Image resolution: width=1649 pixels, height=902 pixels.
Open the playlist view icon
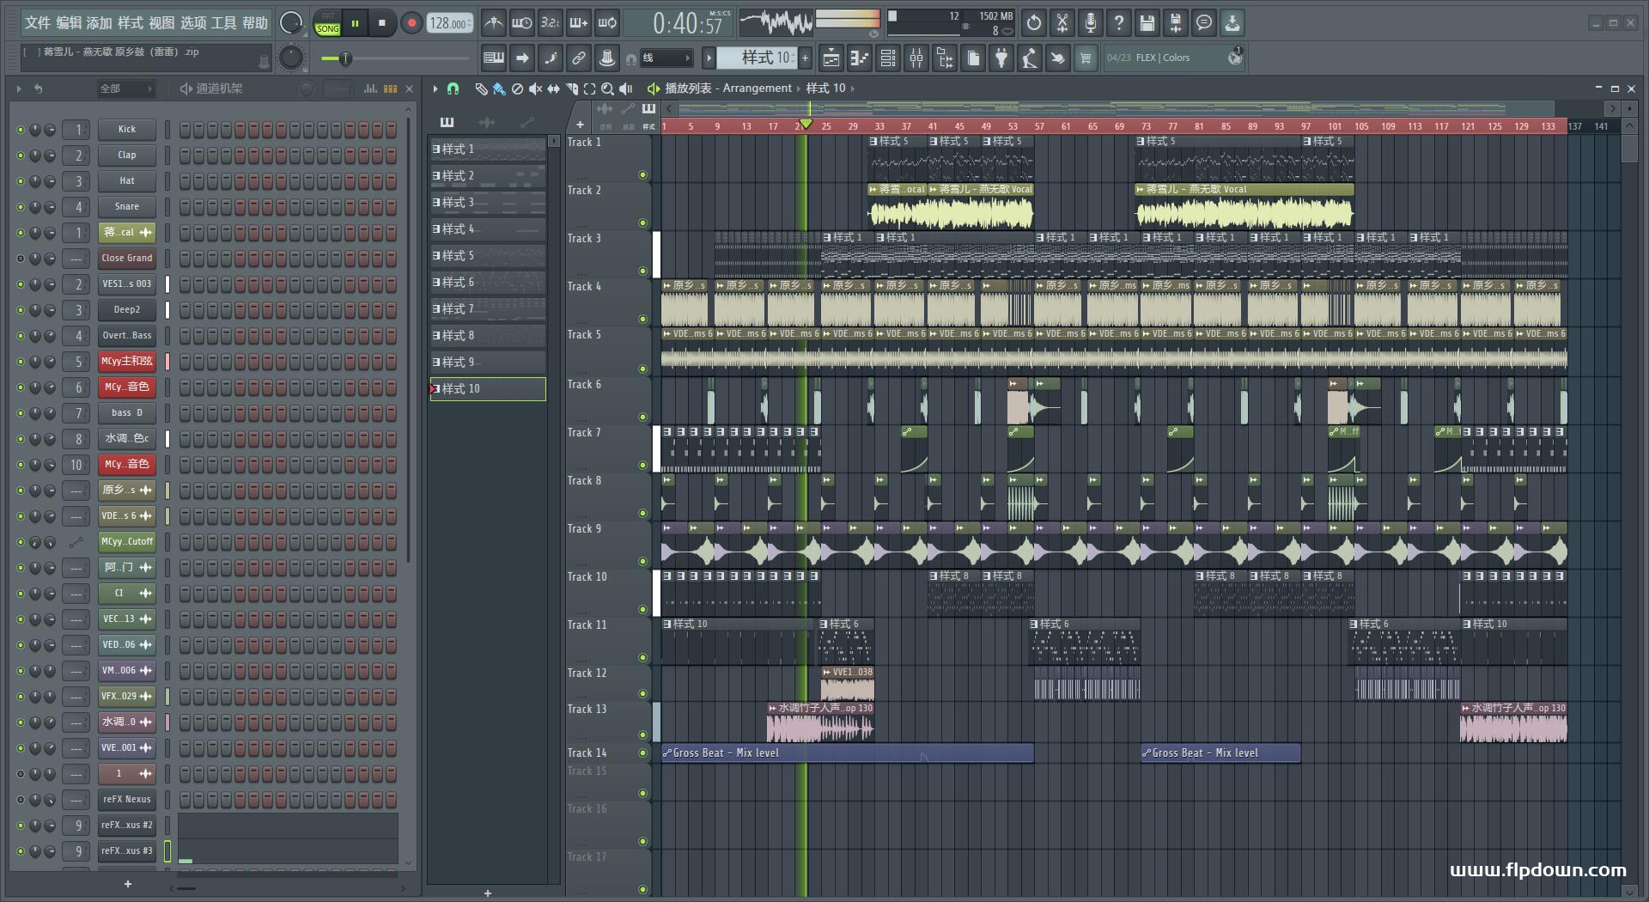(831, 58)
